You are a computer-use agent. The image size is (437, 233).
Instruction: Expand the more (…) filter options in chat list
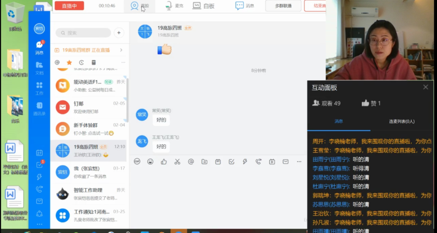[x=123, y=62]
